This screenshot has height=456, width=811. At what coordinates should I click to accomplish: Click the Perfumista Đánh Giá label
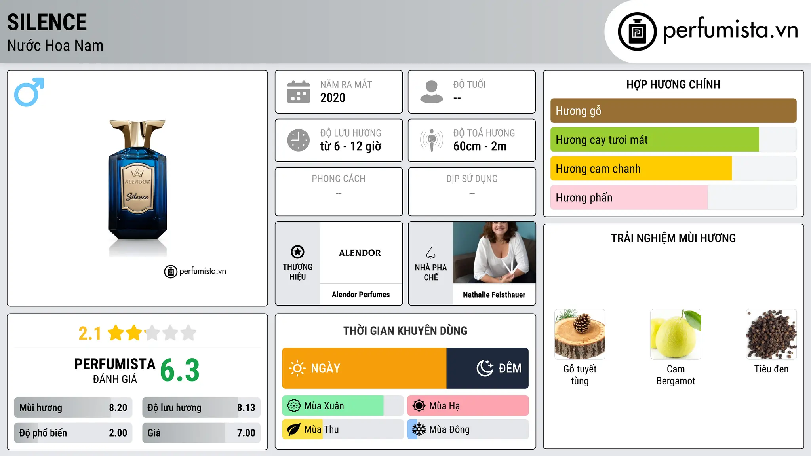coord(115,371)
